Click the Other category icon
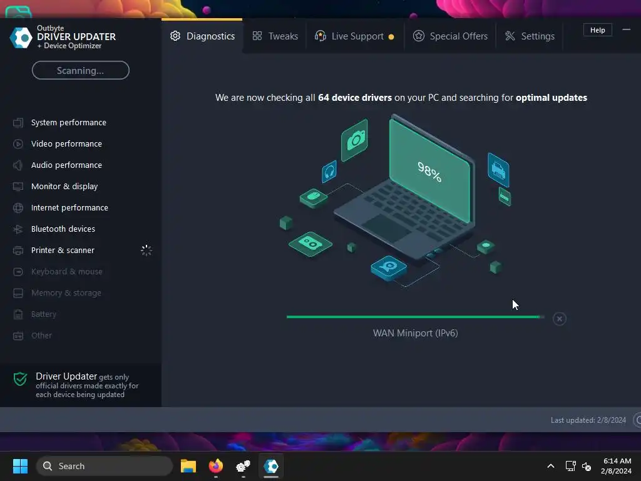 18,336
